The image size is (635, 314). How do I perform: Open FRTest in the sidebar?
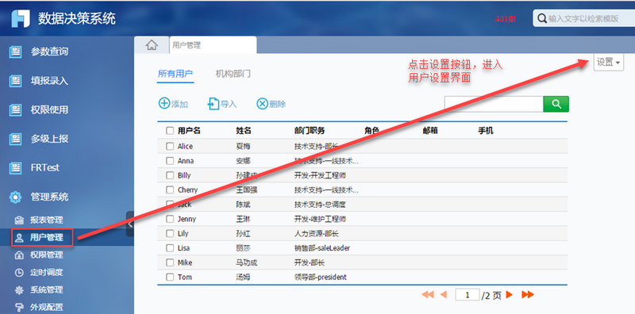point(45,168)
